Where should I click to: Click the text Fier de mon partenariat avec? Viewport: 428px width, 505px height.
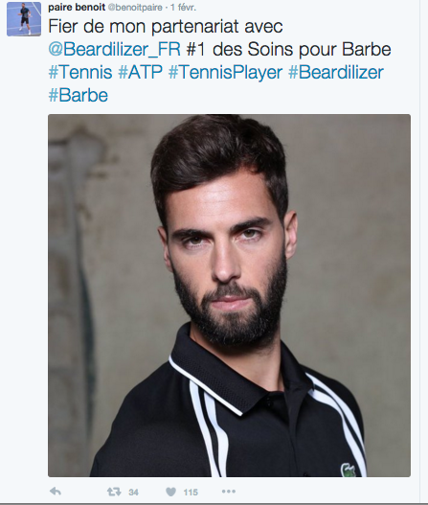click(x=166, y=27)
